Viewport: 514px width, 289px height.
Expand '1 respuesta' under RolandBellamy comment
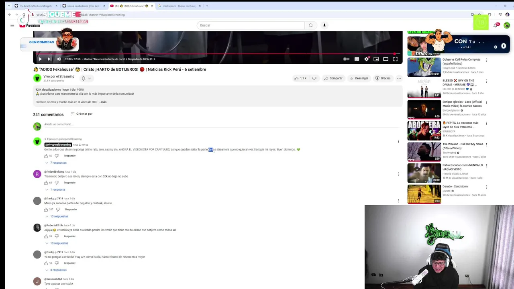55,189
